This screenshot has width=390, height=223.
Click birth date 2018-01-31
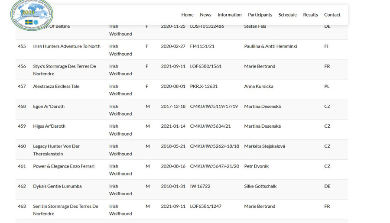pyautogui.click(x=173, y=186)
